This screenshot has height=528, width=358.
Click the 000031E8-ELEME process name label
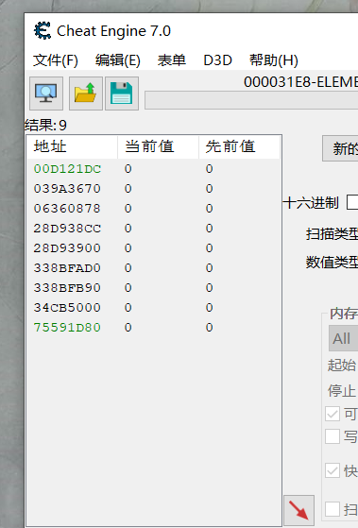pos(300,82)
